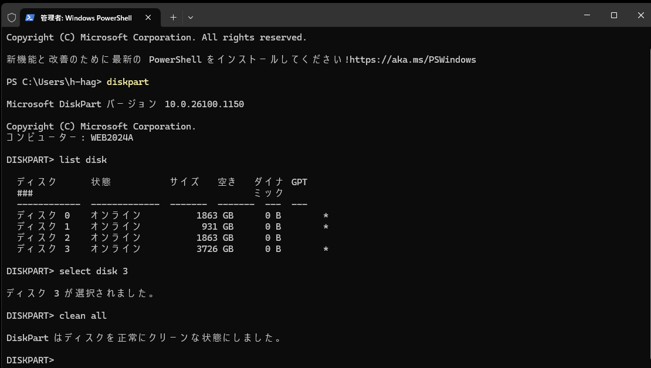Click the ディスク 2 row label
651x368 pixels.
43,238
